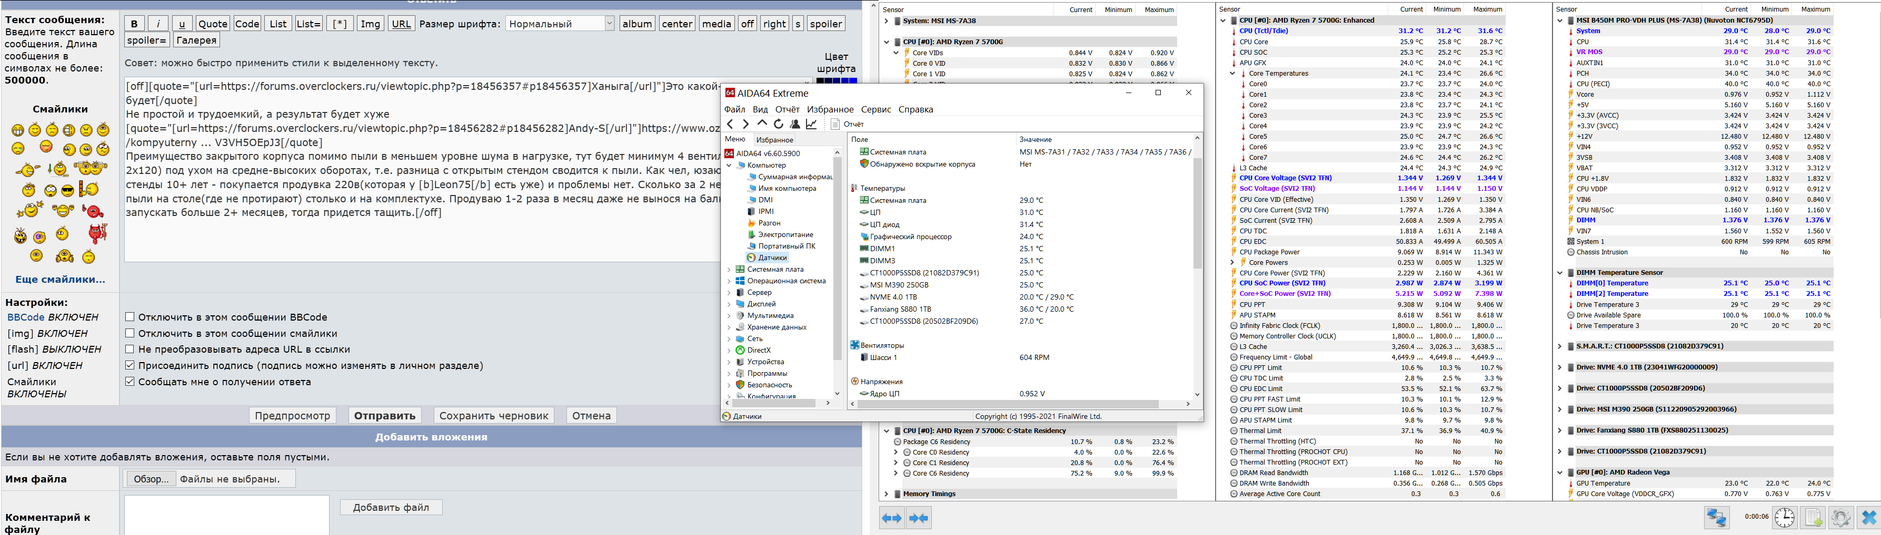Open HWiNFO network computers icon
Image resolution: width=1881 pixels, height=535 pixels.
coord(1717,518)
